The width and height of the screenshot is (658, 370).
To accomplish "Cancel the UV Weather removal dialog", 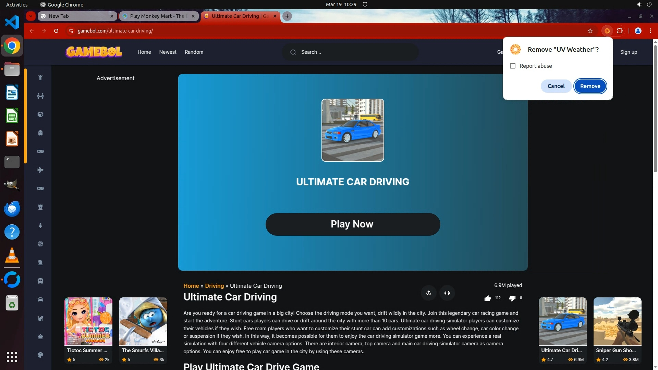I will pos(556,86).
